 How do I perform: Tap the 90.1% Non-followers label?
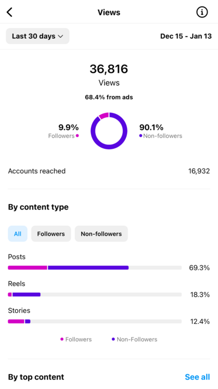click(161, 131)
